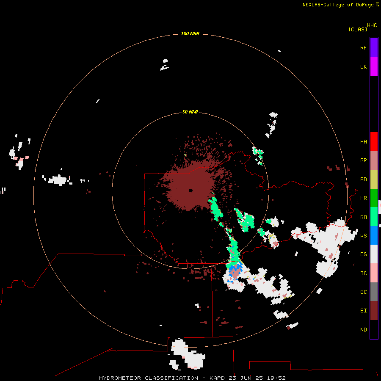Click the BI brown legend swatch
Viewport: 381px width, 381px height.
click(x=374, y=311)
